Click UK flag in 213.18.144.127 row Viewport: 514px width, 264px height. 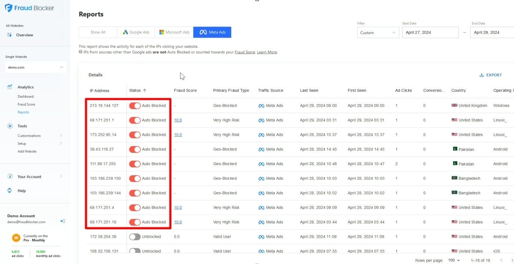pyautogui.click(x=454, y=106)
